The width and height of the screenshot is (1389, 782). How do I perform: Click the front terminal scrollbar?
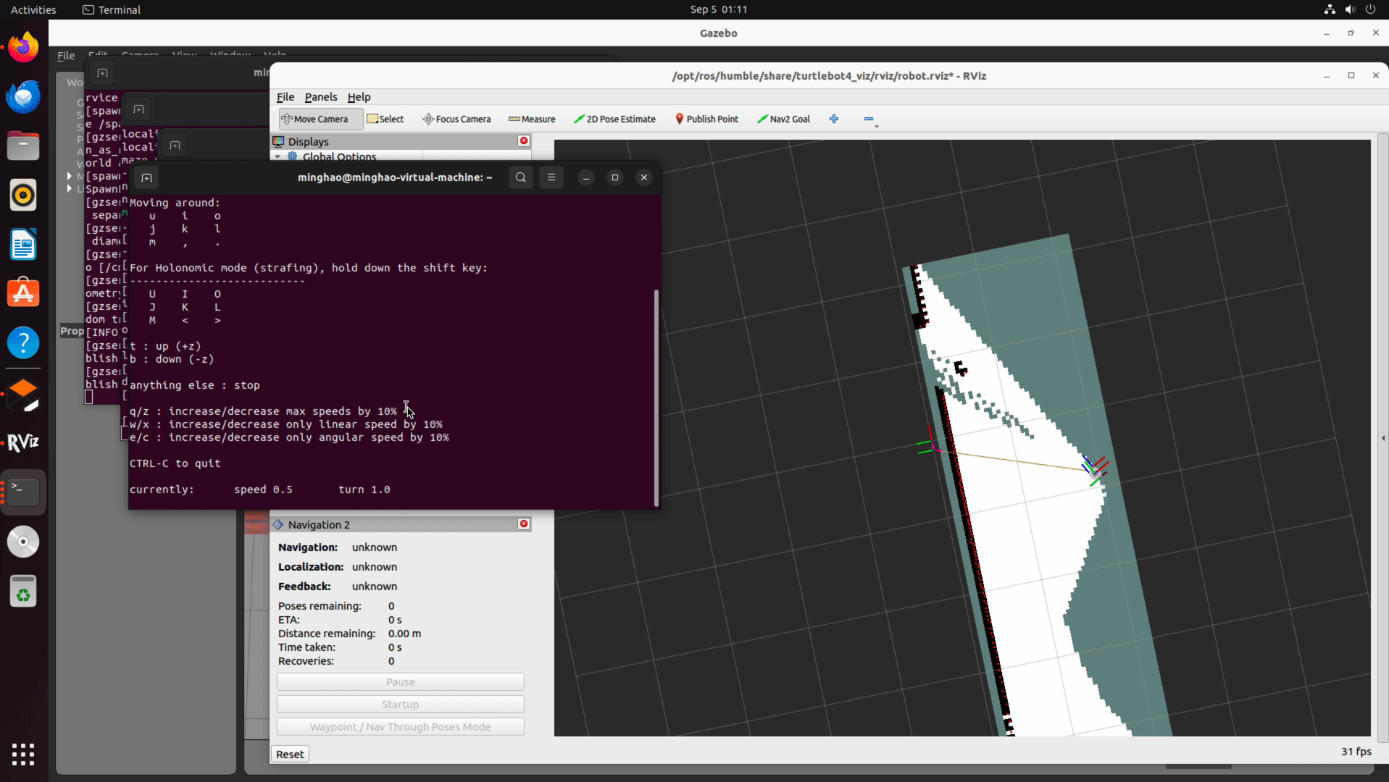coord(656,398)
